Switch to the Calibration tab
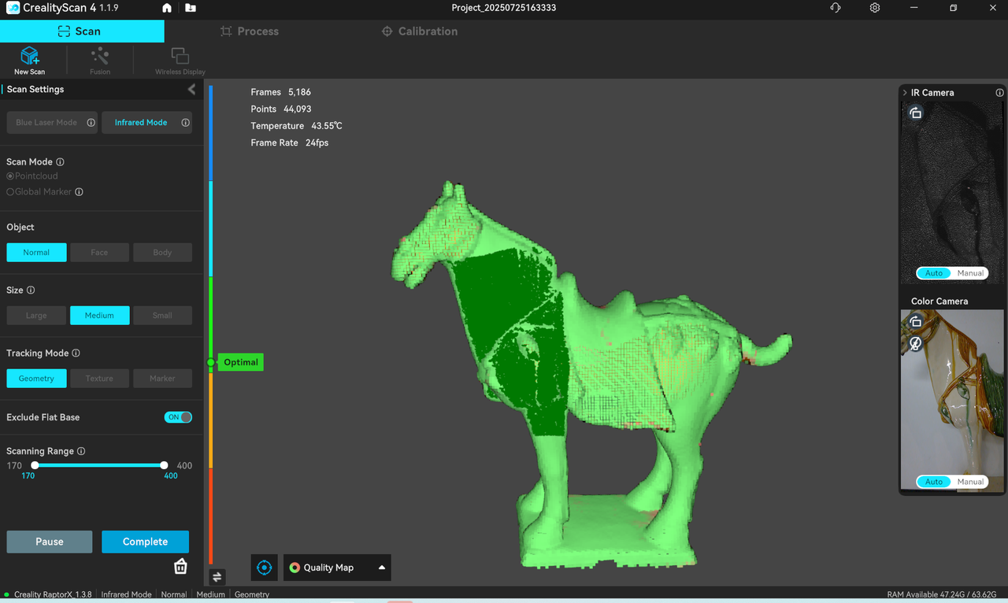 [x=420, y=31]
